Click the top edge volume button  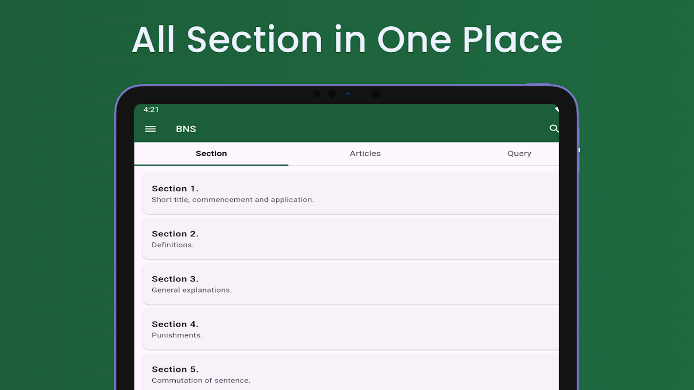coord(537,84)
